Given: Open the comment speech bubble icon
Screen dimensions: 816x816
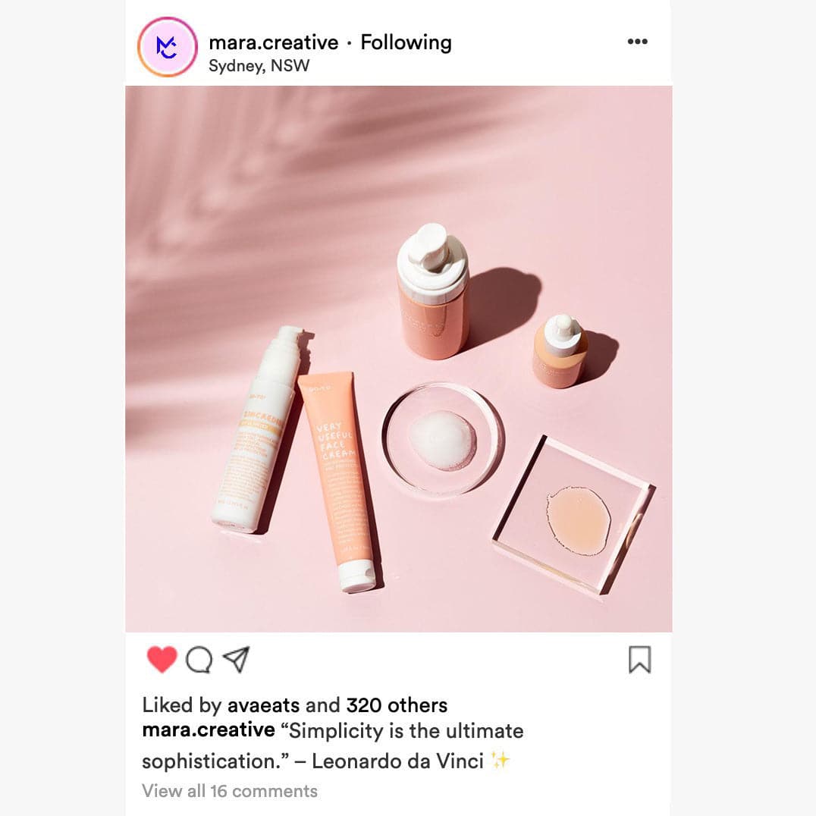Looking at the screenshot, I should pyautogui.click(x=199, y=660).
